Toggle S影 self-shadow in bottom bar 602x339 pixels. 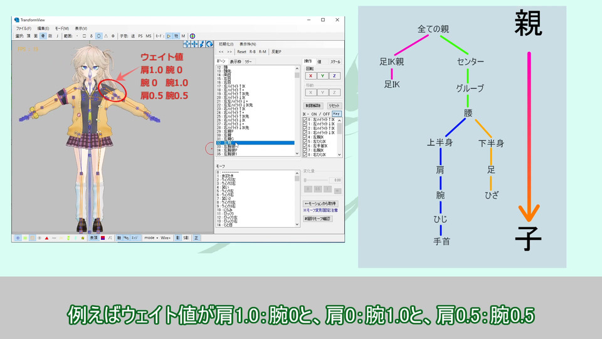[x=186, y=238]
